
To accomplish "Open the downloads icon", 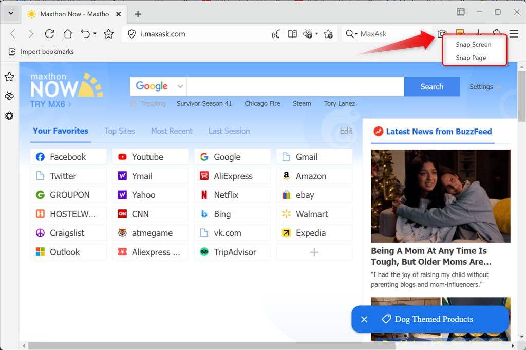I will [479, 32].
